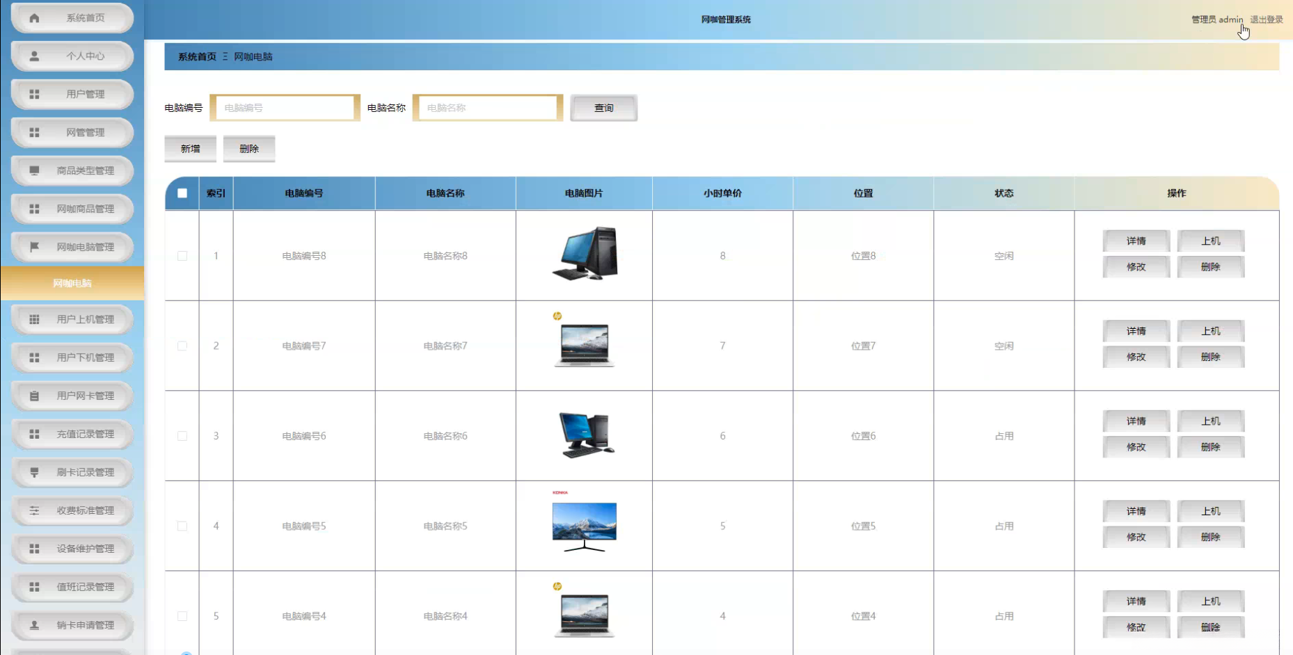Click 修改 for 电脑名称6
Screen dimensions: 1293x655
pos(1136,447)
